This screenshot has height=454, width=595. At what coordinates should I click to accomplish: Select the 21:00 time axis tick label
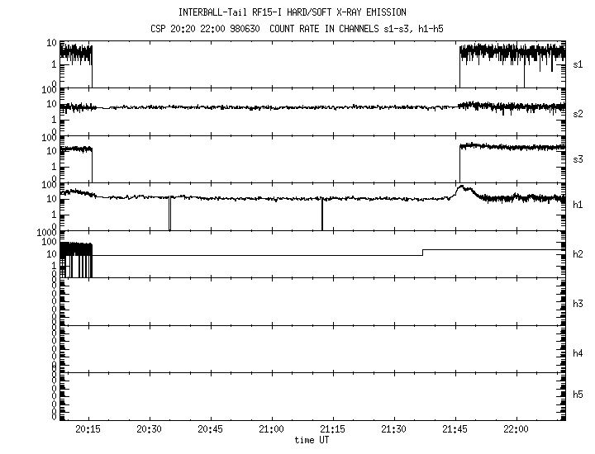271,430
